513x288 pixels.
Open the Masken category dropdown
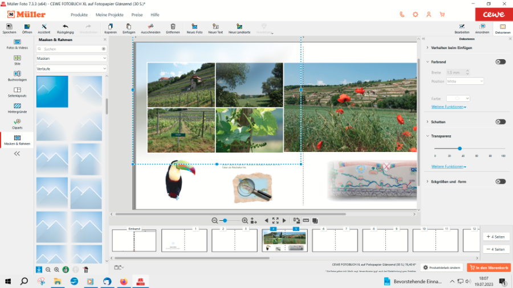tap(71, 58)
